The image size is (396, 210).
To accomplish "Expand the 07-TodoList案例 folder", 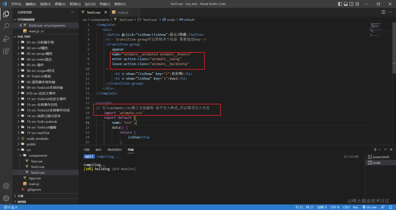I will [46, 76].
